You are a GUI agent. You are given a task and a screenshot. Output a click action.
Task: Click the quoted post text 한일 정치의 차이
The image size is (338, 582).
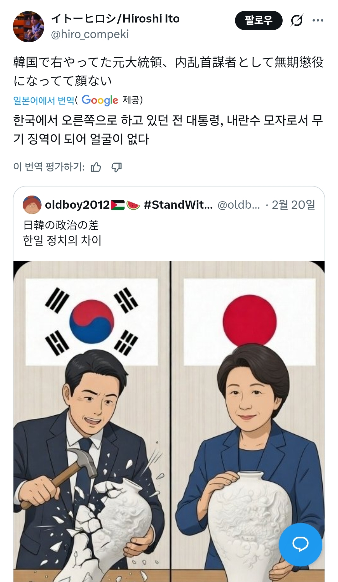(62, 240)
